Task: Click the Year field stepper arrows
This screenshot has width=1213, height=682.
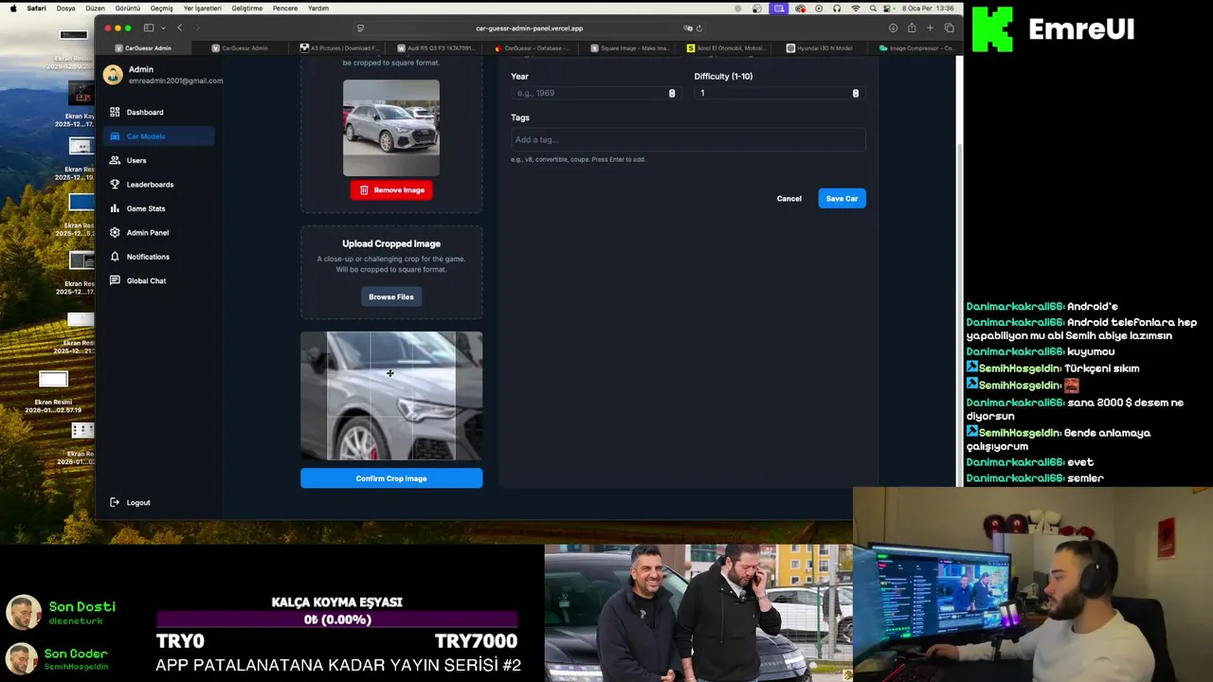Action: click(672, 93)
